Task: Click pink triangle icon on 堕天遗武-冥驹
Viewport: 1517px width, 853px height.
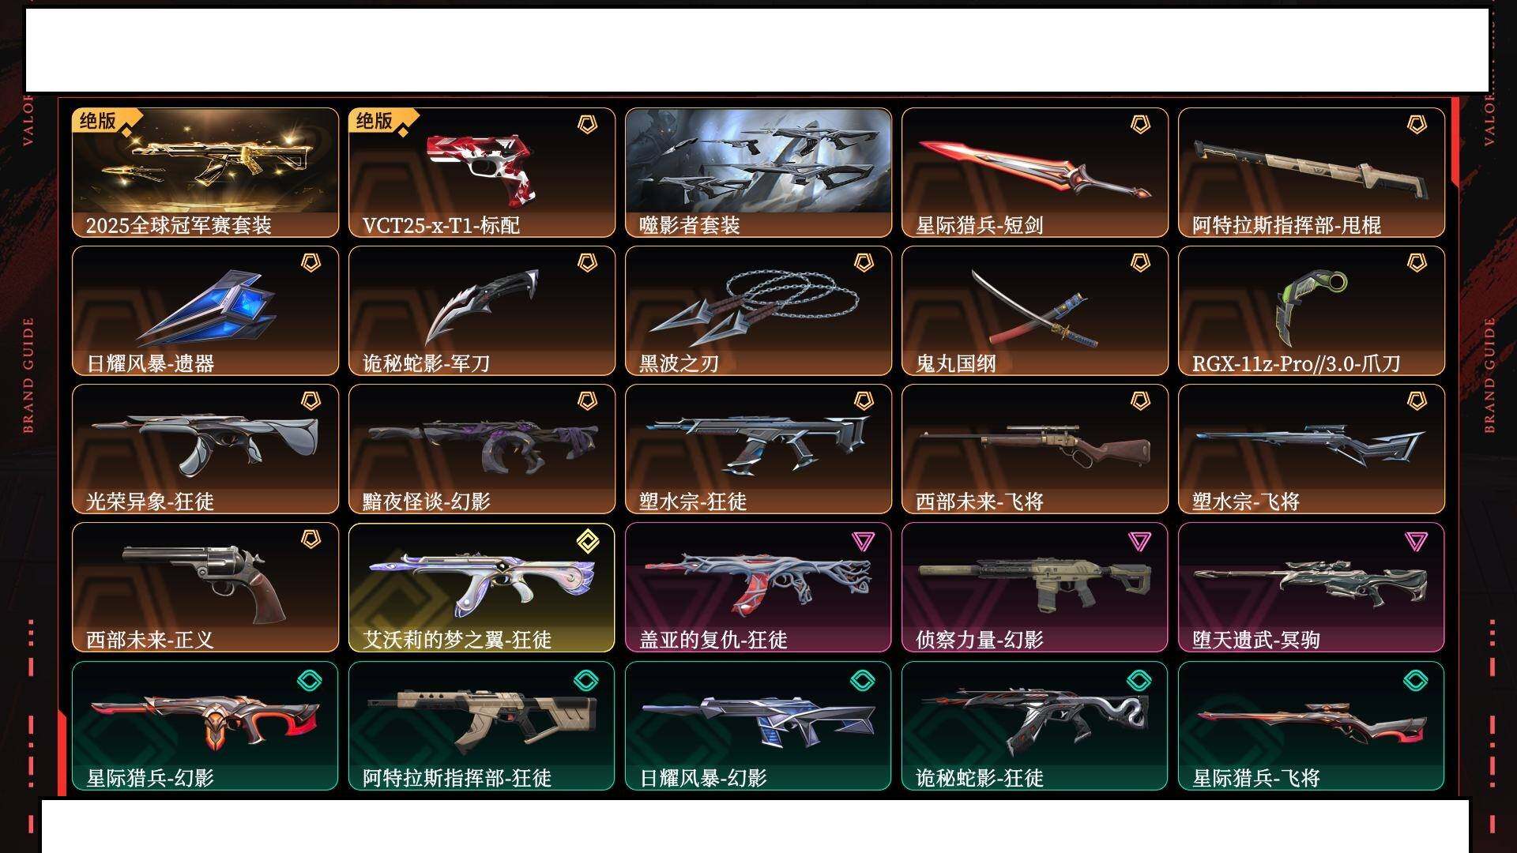Action: (1416, 541)
